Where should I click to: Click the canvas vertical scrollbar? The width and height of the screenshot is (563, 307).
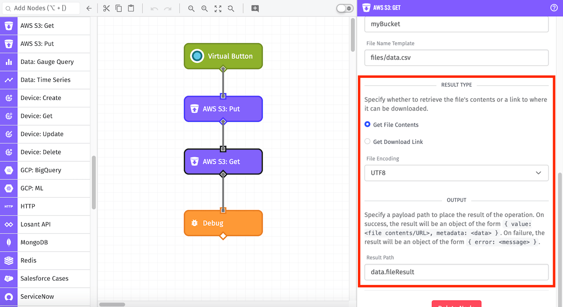point(353,35)
